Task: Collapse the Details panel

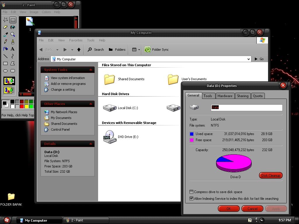Action: [x=91, y=144]
